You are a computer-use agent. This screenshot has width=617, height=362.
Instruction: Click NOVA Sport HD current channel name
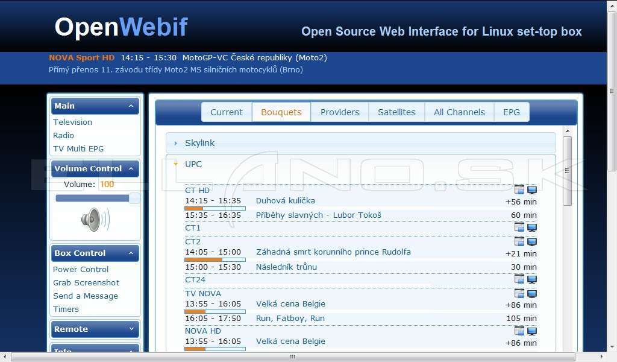click(82, 57)
